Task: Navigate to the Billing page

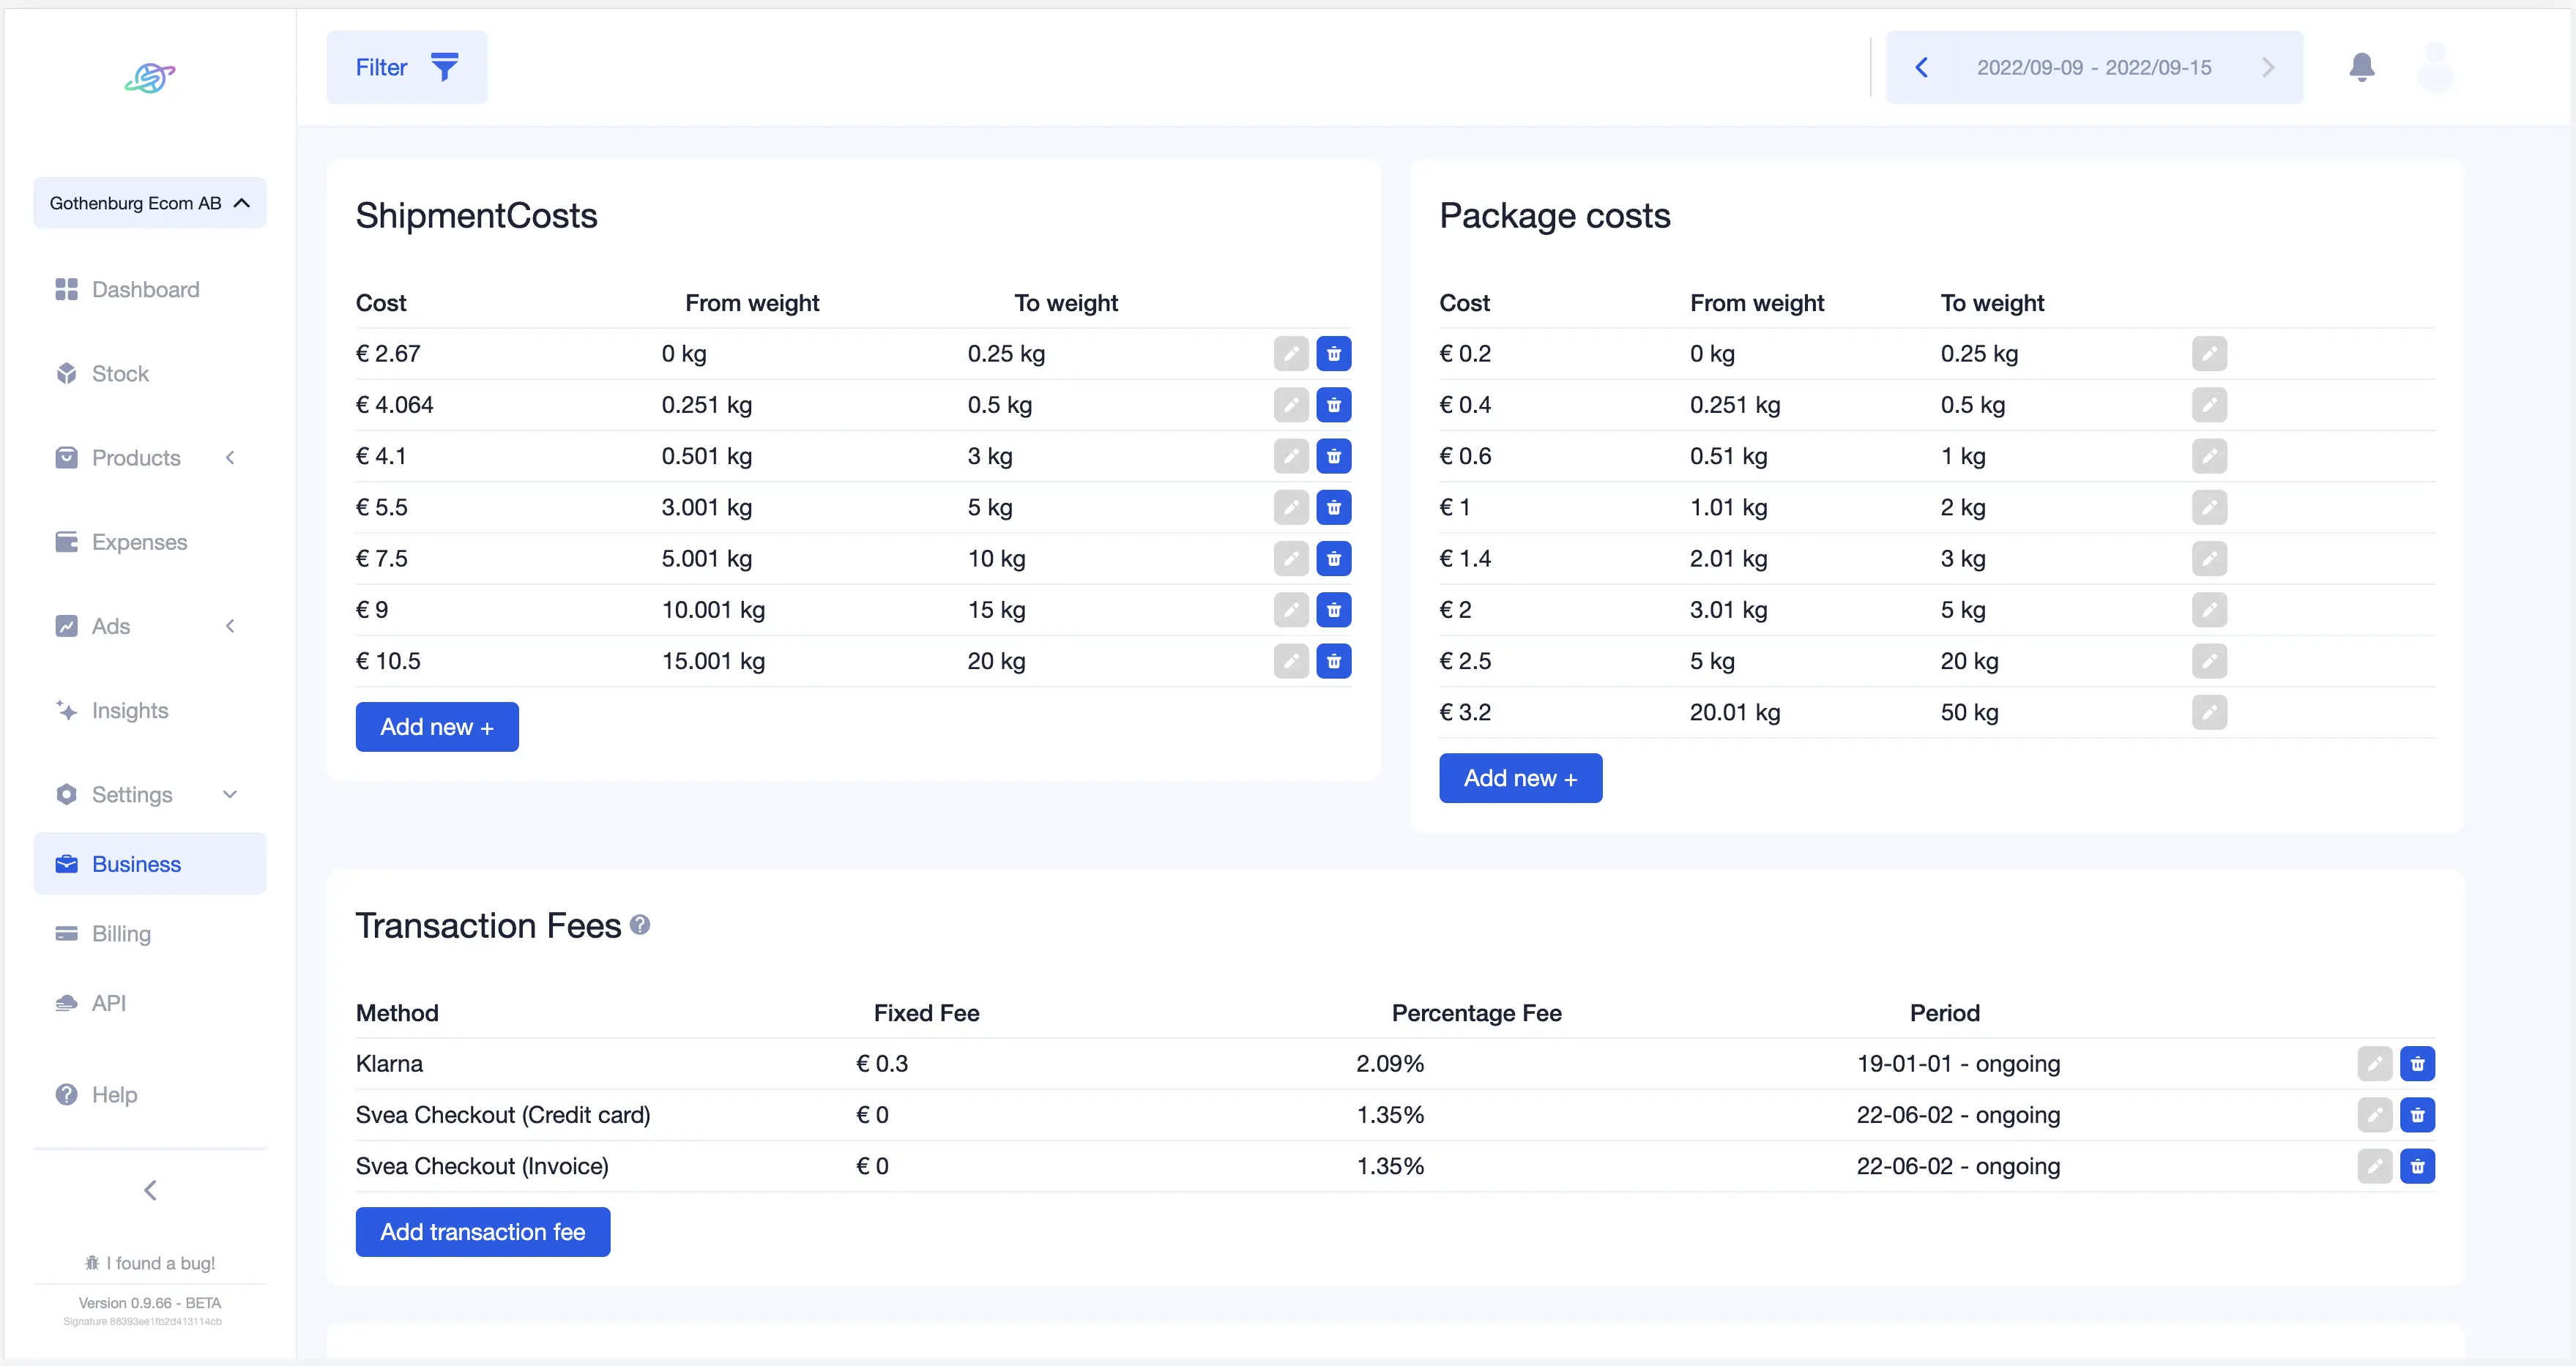Action: click(122, 934)
